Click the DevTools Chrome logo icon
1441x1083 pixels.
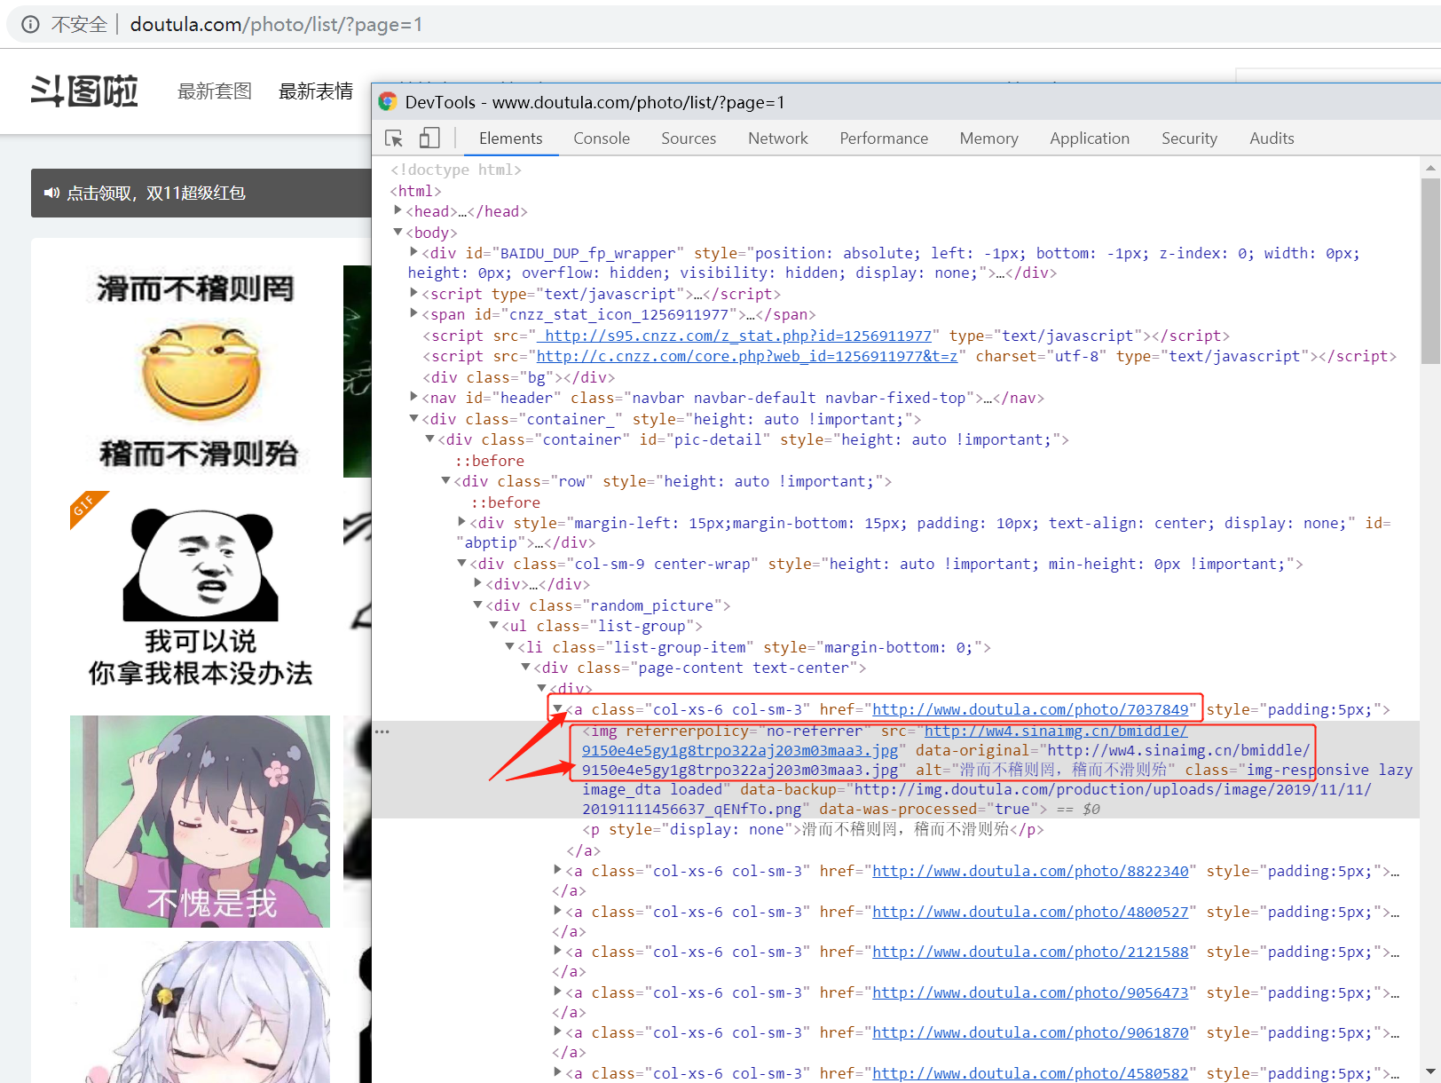click(x=388, y=102)
